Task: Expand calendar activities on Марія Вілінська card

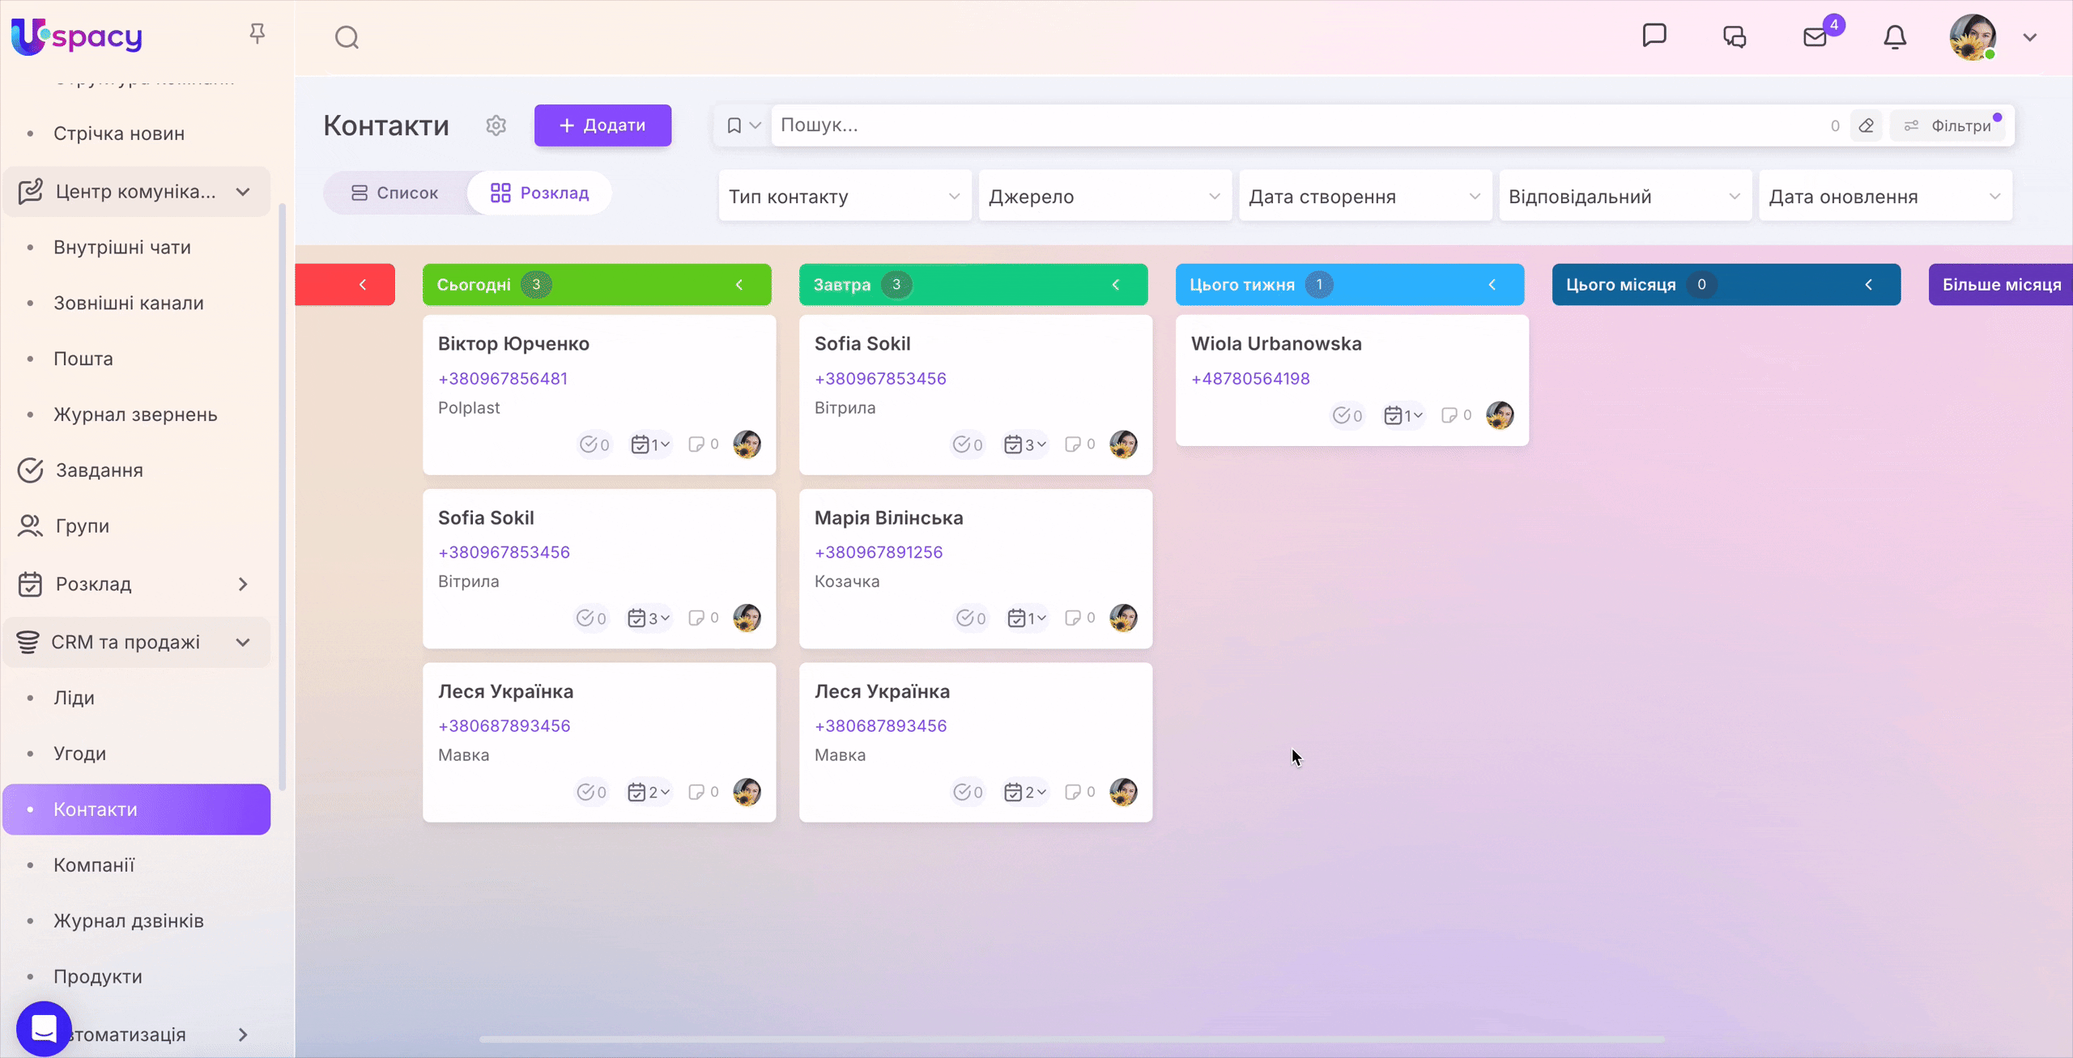Action: pos(1027,618)
